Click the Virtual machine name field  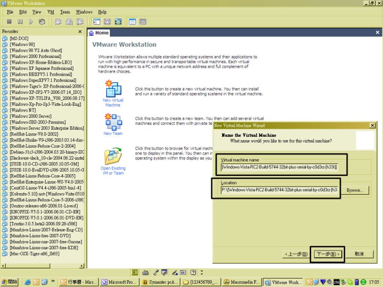point(279,167)
